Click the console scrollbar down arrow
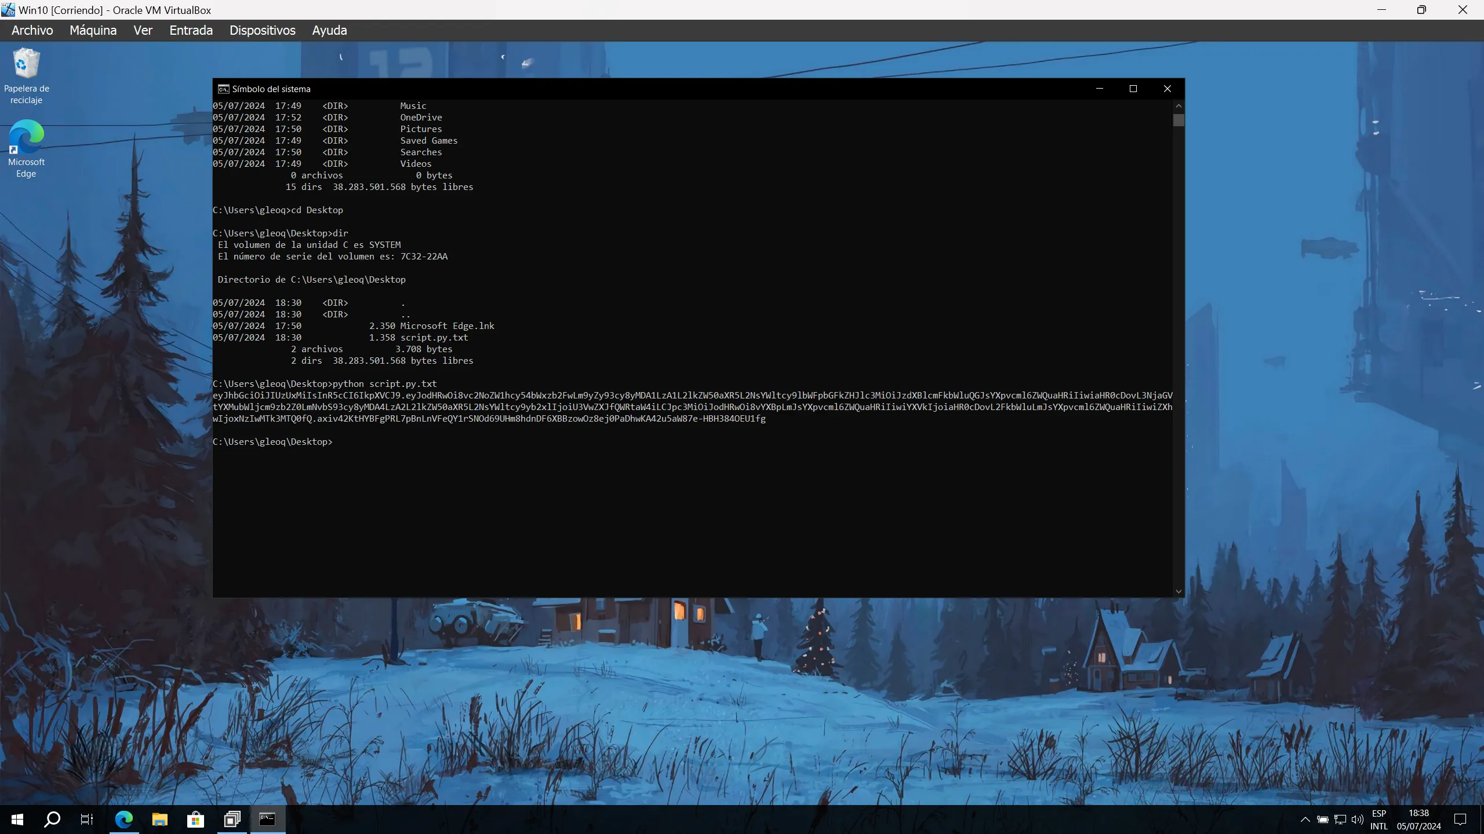This screenshot has width=1484, height=834. click(x=1179, y=591)
